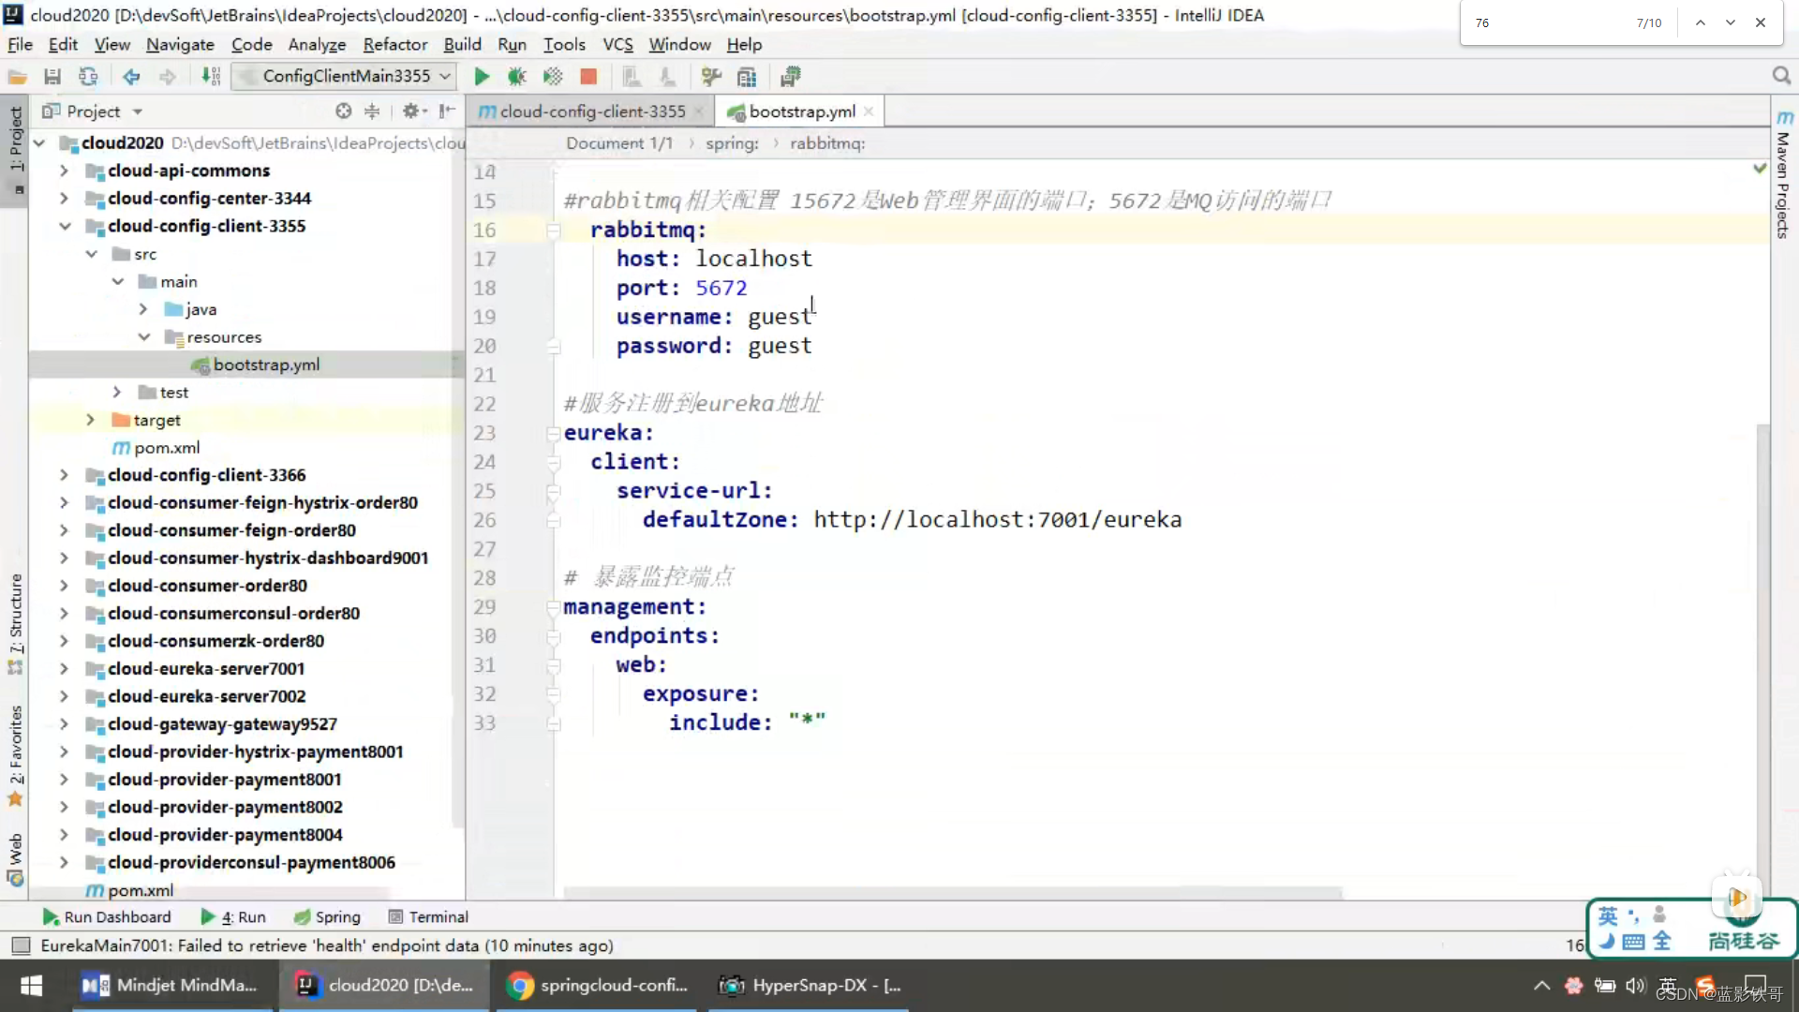The image size is (1799, 1012).
Task: Collapse the resources folder
Action: (144, 337)
